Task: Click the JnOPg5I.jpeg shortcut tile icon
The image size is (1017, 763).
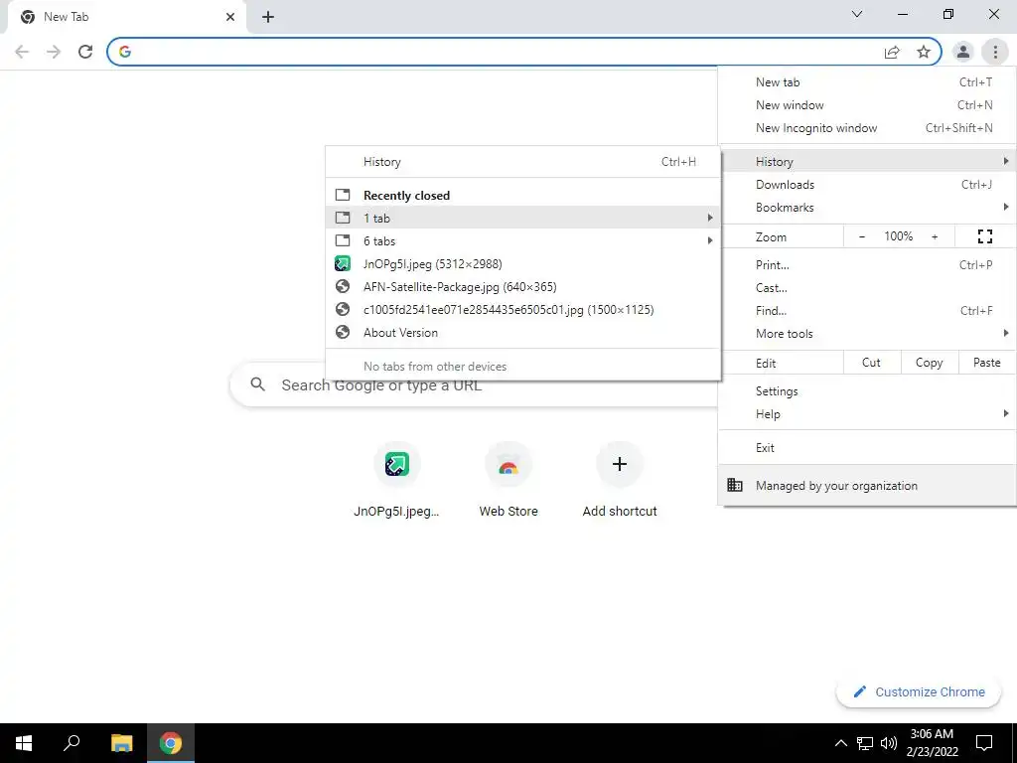Action: point(397,464)
